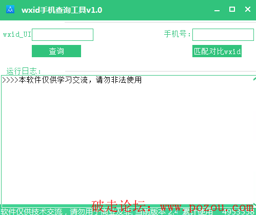
Task: Click the window title wxid手机查询工具v1.0
Action: tap(62, 10)
